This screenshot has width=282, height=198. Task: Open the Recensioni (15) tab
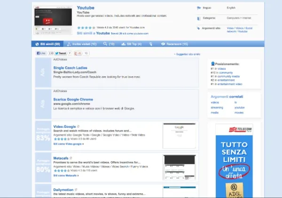point(174,44)
